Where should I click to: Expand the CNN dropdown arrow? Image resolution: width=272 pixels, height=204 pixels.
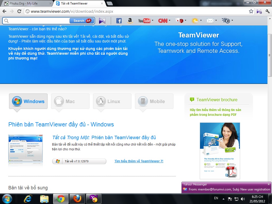(170, 20)
